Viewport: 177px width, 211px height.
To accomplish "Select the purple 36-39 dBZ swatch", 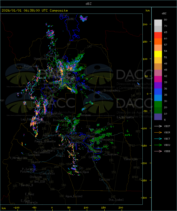I will point(158,85).
